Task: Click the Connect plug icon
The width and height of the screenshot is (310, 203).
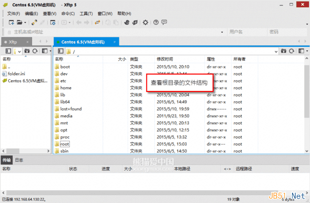Action: pos(34,23)
